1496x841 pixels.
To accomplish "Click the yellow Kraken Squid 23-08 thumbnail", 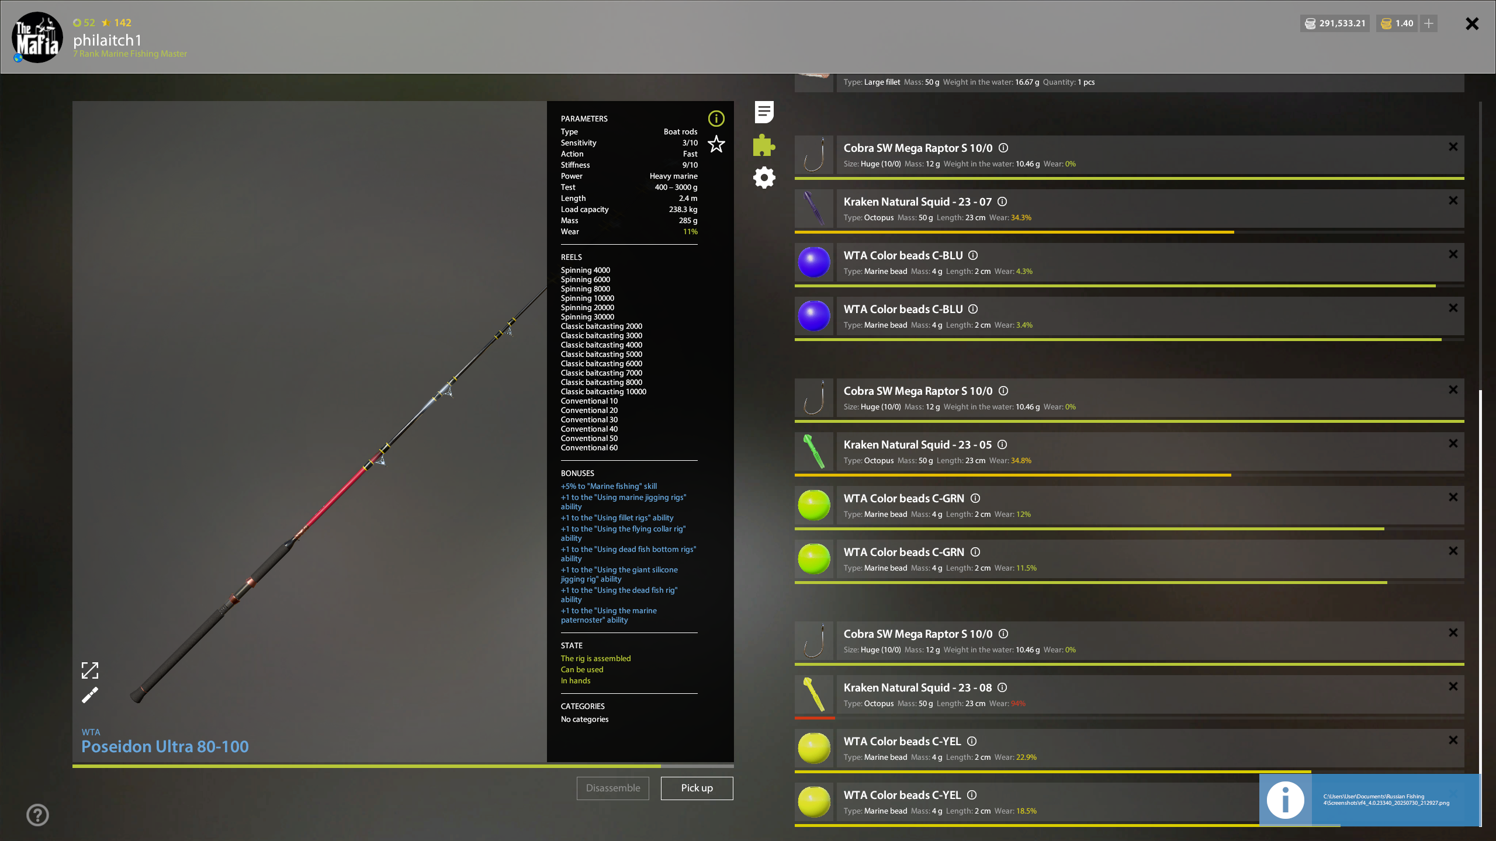I will 813,694.
